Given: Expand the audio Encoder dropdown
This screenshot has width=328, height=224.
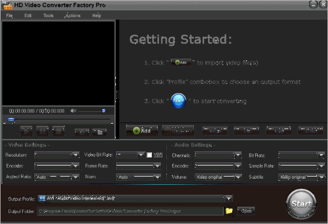Looking at the screenshot, I should pos(238,166).
